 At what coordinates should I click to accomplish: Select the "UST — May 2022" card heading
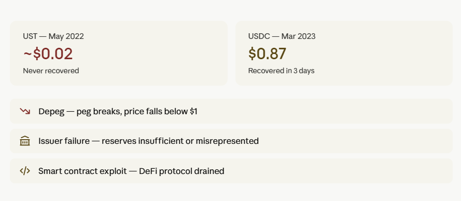click(53, 36)
